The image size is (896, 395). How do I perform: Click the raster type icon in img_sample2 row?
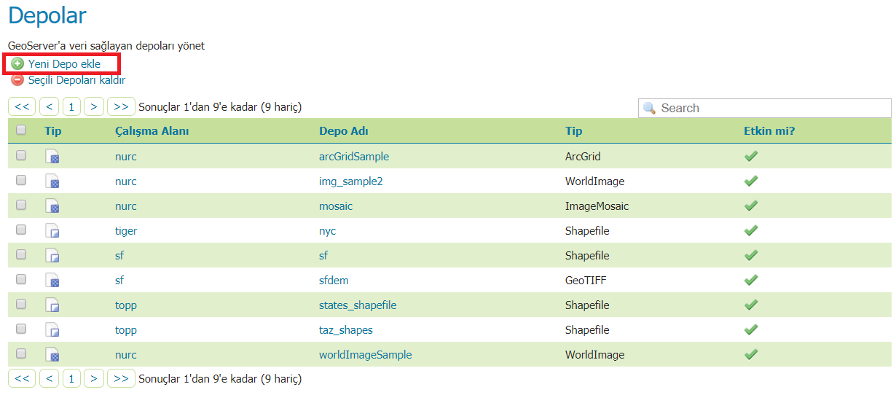[52, 181]
